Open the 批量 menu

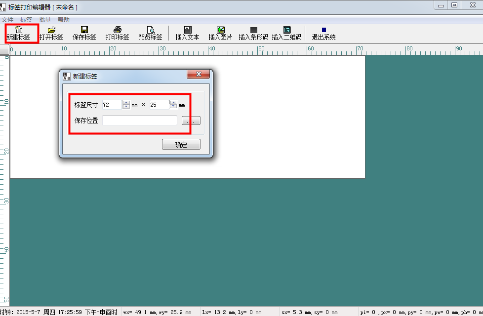[45, 20]
